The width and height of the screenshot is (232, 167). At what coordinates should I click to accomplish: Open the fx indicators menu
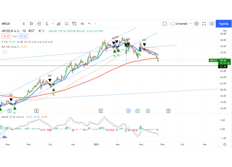tap(47, 24)
